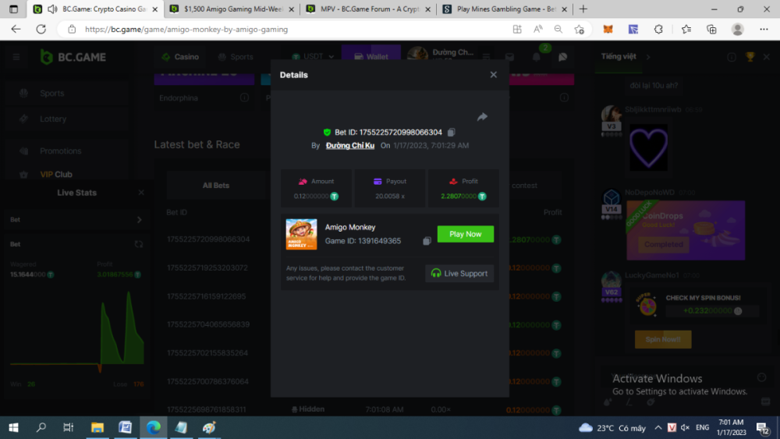Open the Đường Chí Ku player profile link
Viewport: 780px width, 439px height.
pos(349,146)
